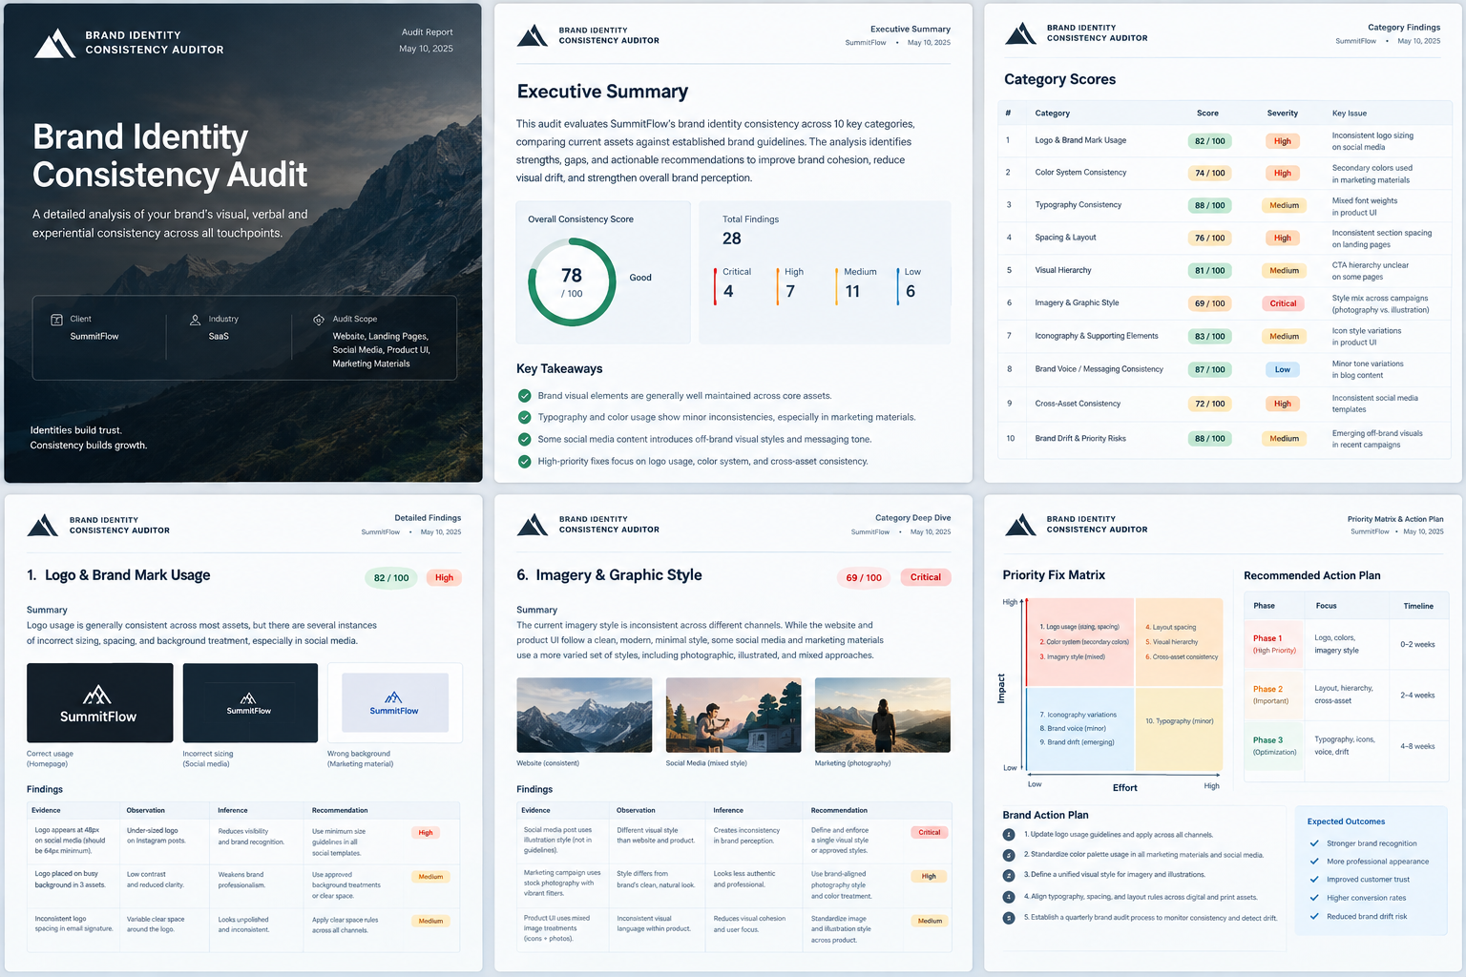
Task: Click the logo on the Category Findings page header
Action: click(1020, 33)
